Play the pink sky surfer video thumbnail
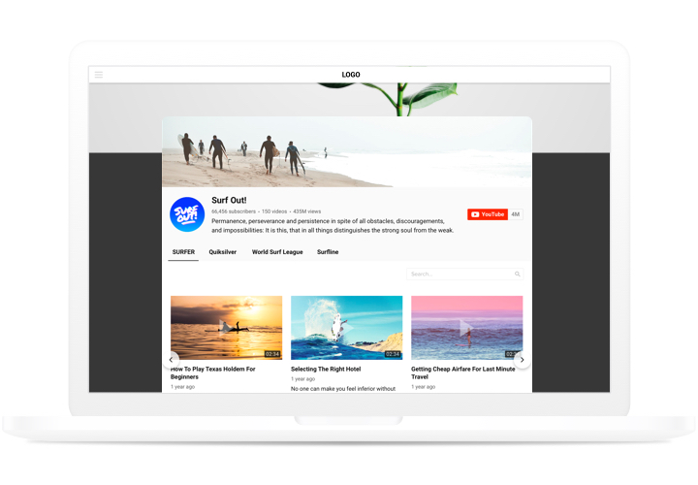Screen dimensions: 698x485 [466, 328]
